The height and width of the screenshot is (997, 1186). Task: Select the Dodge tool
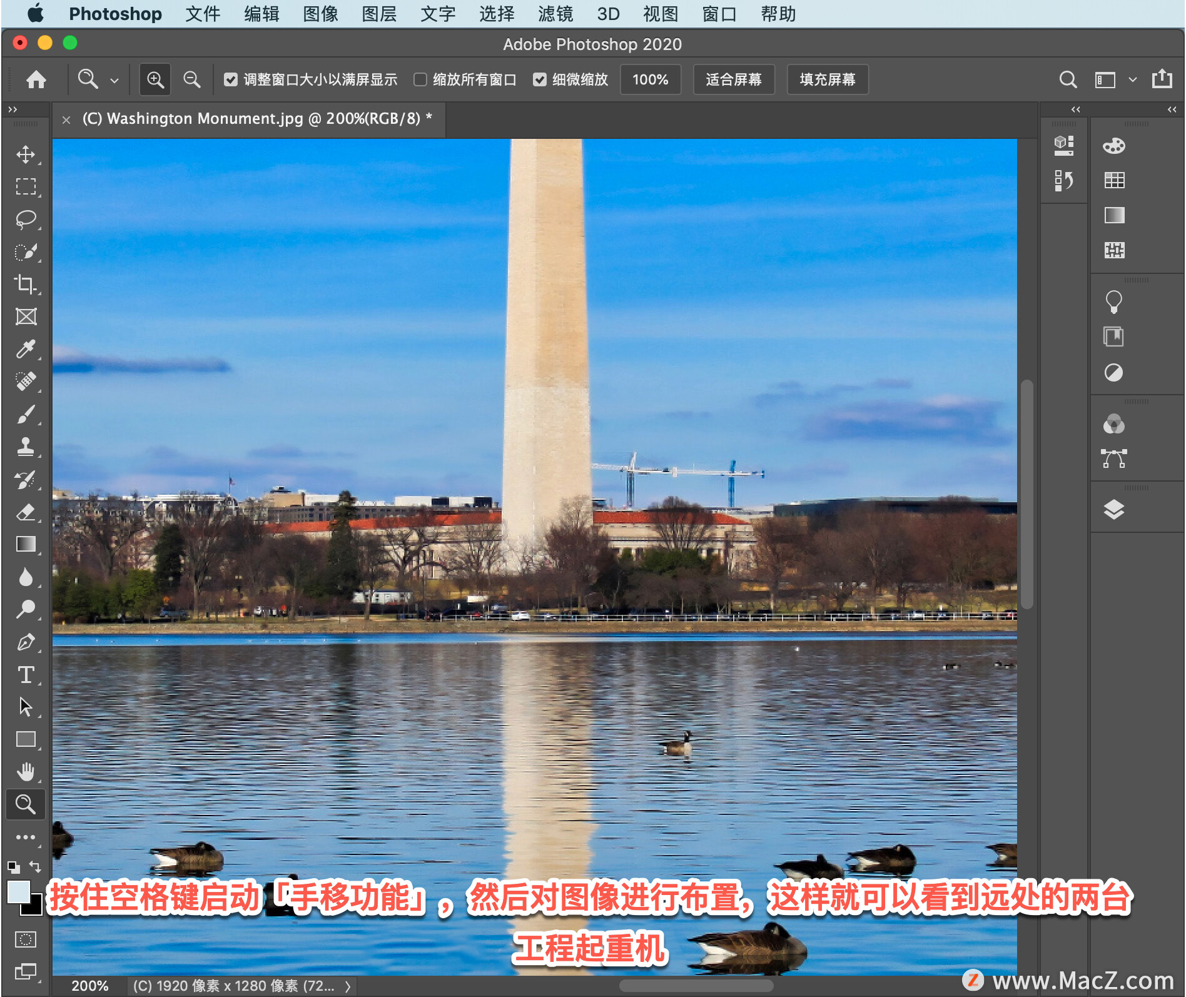point(26,609)
